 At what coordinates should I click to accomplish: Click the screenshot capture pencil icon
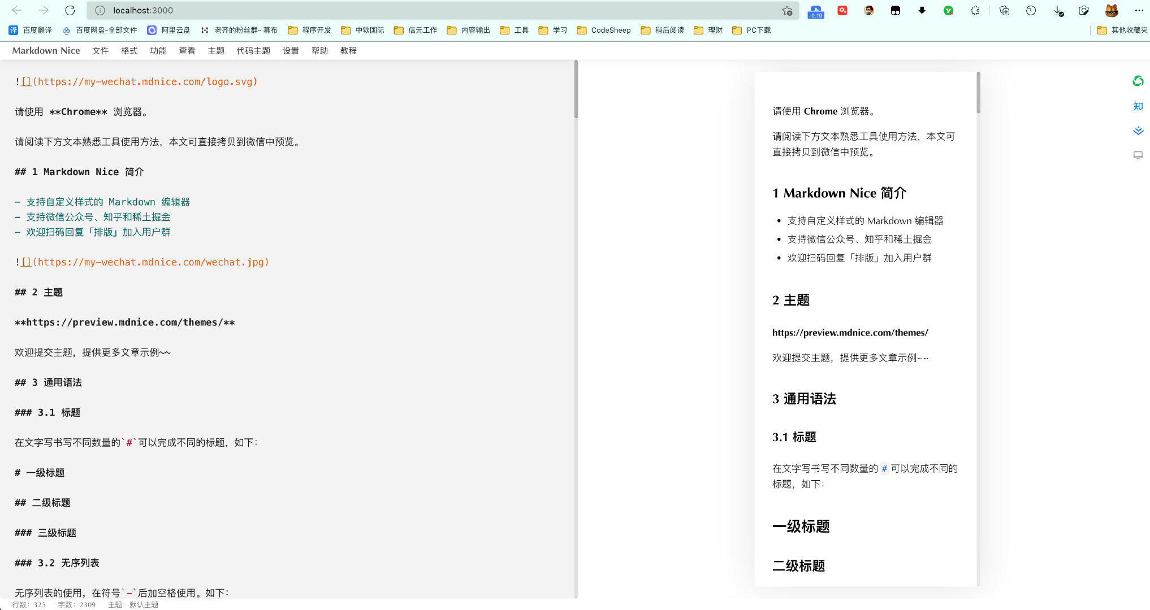1084,10
